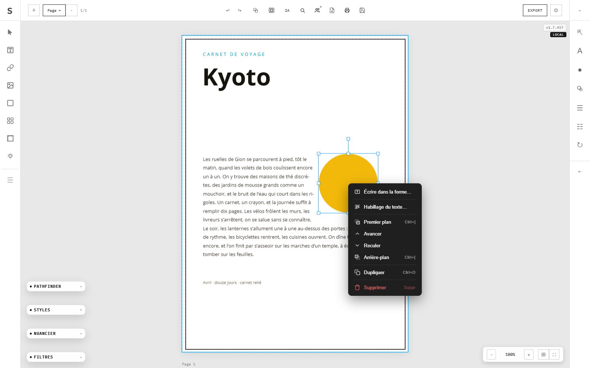Choose 'Reculer' in context menu
This screenshot has height=368, width=590.
385,245
